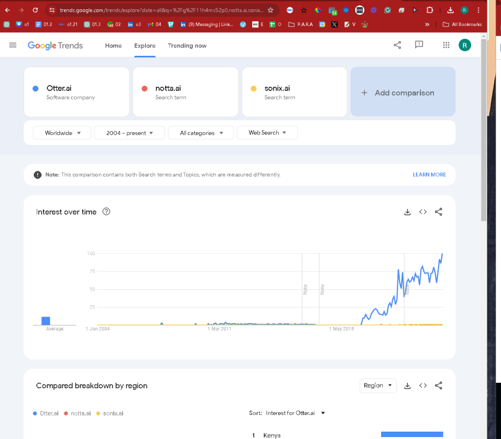Viewport: 501px width, 439px height.
Task: Open help for Interest over time
Action: [x=106, y=212]
